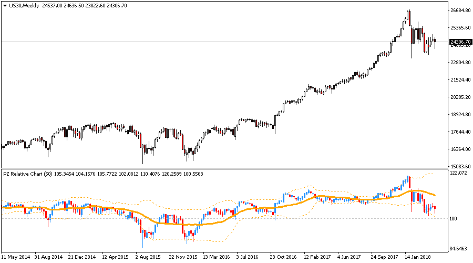Click the 11 May 2014 date label
The height and width of the screenshot is (263, 473).
[x=17, y=258]
